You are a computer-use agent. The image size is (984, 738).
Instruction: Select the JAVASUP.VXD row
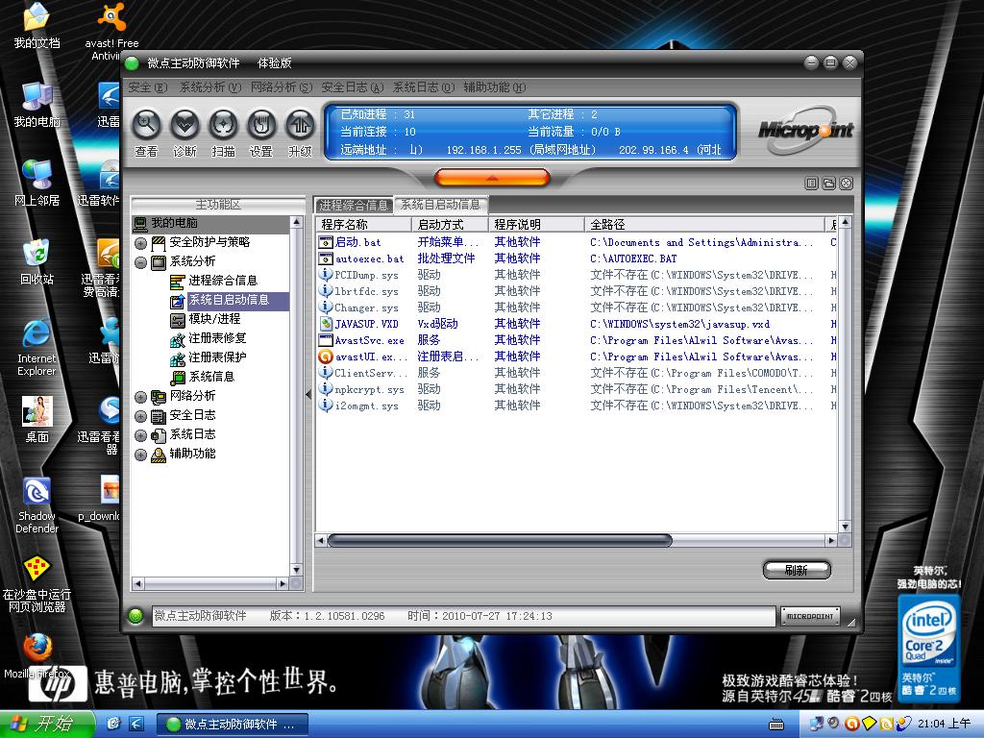tap(577, 324)
